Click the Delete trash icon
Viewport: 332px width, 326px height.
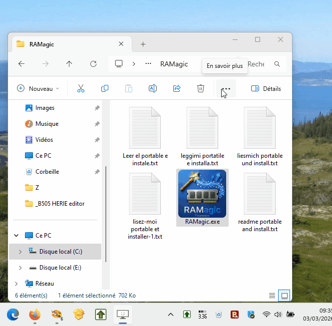pyautogui.click(x=201, y=88)
